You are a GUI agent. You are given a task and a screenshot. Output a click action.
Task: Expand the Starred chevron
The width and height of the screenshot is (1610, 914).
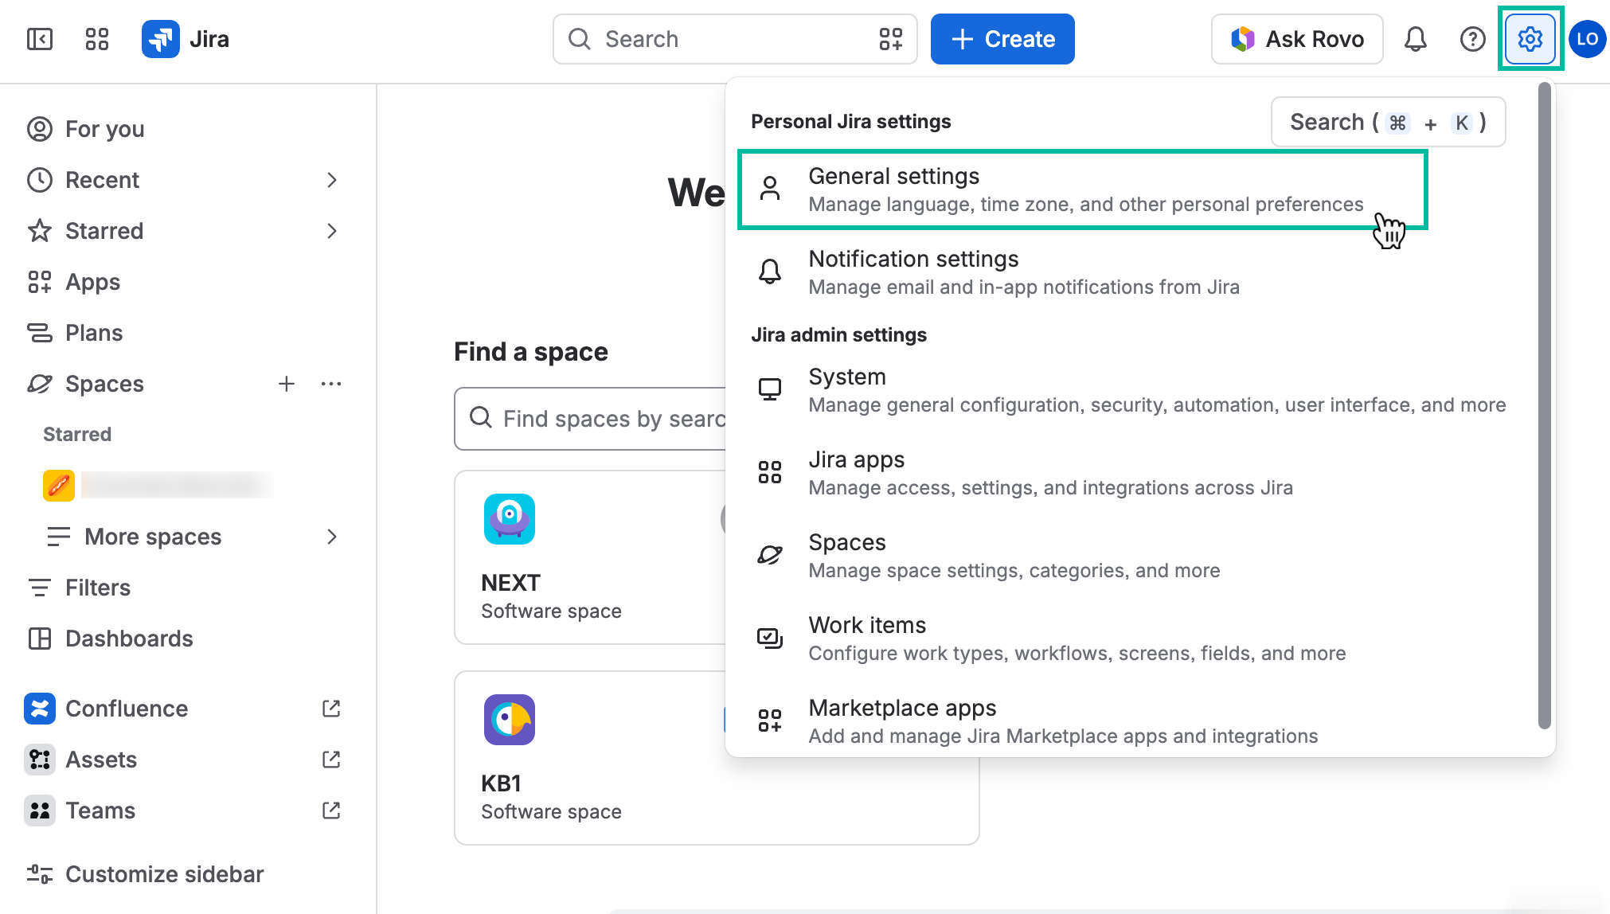[x=332, y=231]
